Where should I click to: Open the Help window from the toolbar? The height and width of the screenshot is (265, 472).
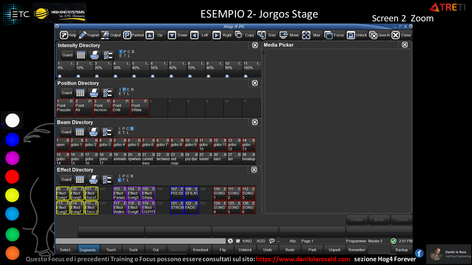[x=68, y=35]
